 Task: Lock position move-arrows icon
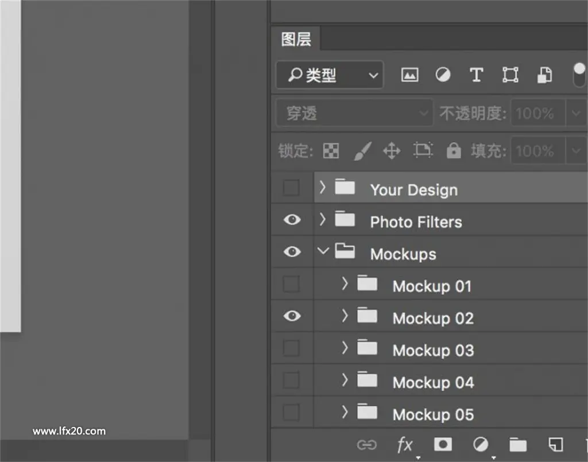coord(392,151)
